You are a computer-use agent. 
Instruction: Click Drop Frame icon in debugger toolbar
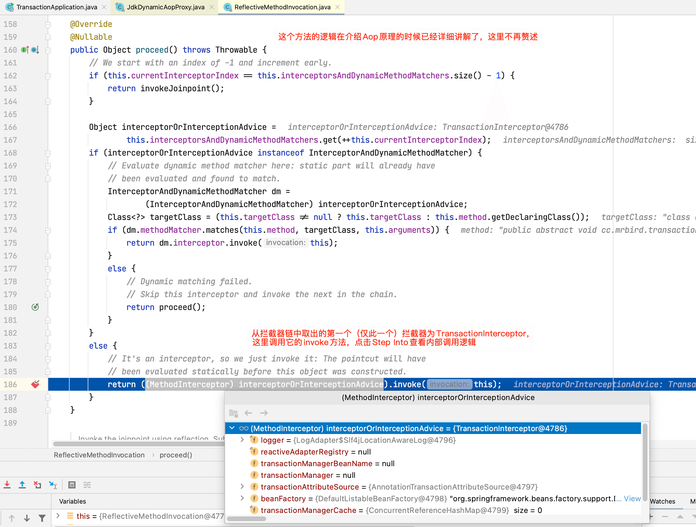37,485
